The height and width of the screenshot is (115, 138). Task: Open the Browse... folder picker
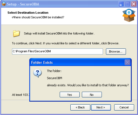pyautogui.click(x=116, y=51)
